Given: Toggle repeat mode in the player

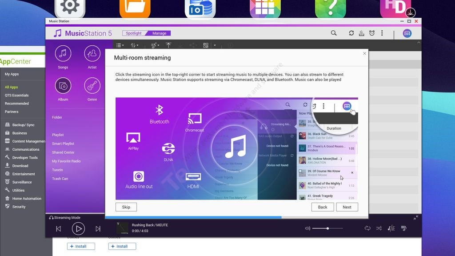Looking at the screenshot, I should 367,228.
